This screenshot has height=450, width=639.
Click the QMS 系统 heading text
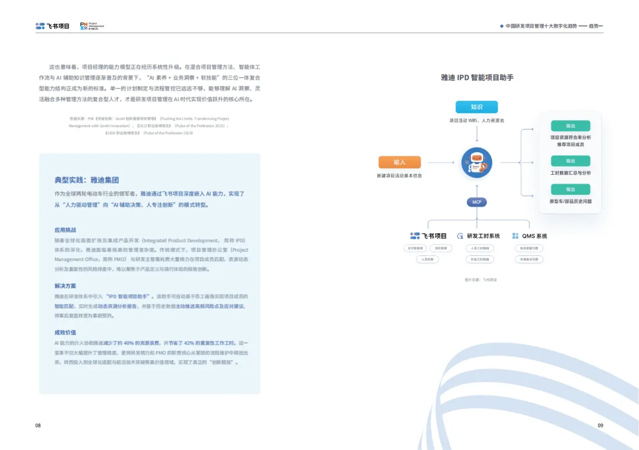click(534, 236)
